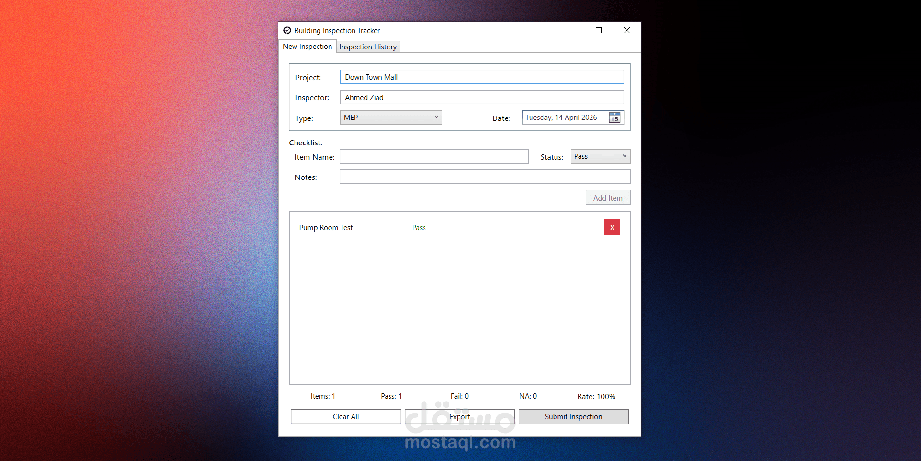Click the Building Inspection Tracker title bar icon
The image size is (921, 461).
click(x=287, y=30)
